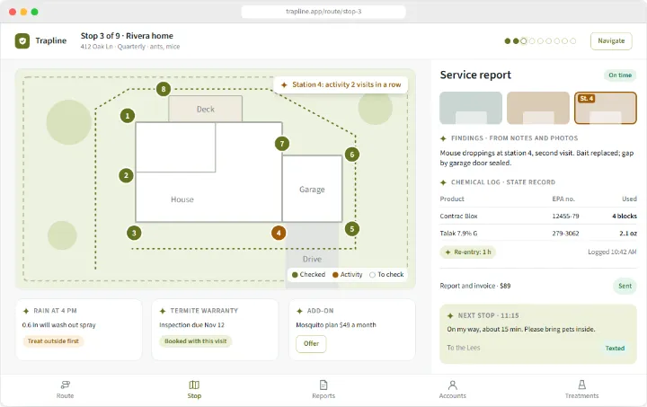
Task: Select station marker 6 on the map
Action: pos(352,155)
